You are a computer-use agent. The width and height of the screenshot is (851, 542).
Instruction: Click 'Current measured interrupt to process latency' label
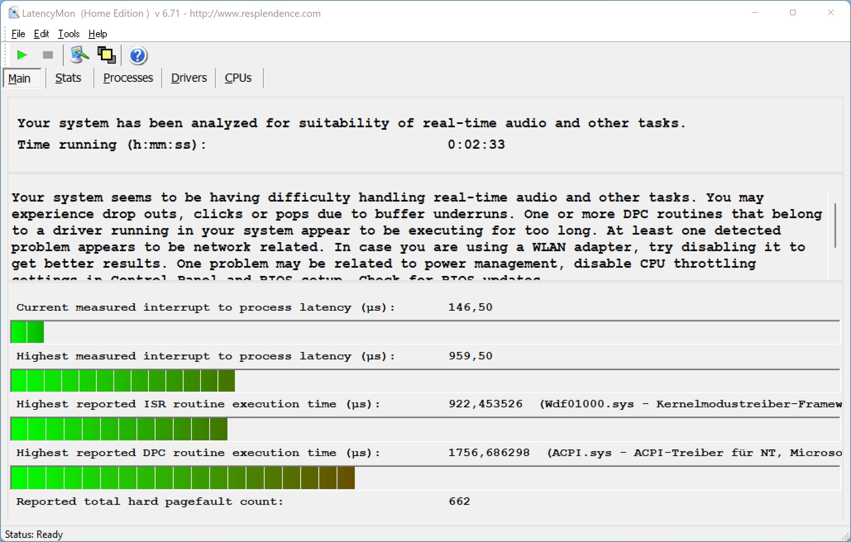[x=206, y=307]
